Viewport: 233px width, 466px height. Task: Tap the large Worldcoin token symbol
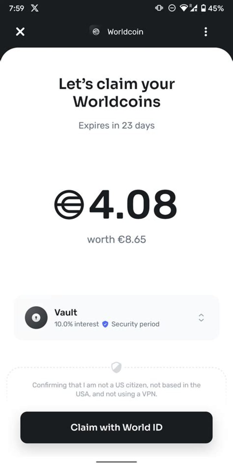click(69, 205)
